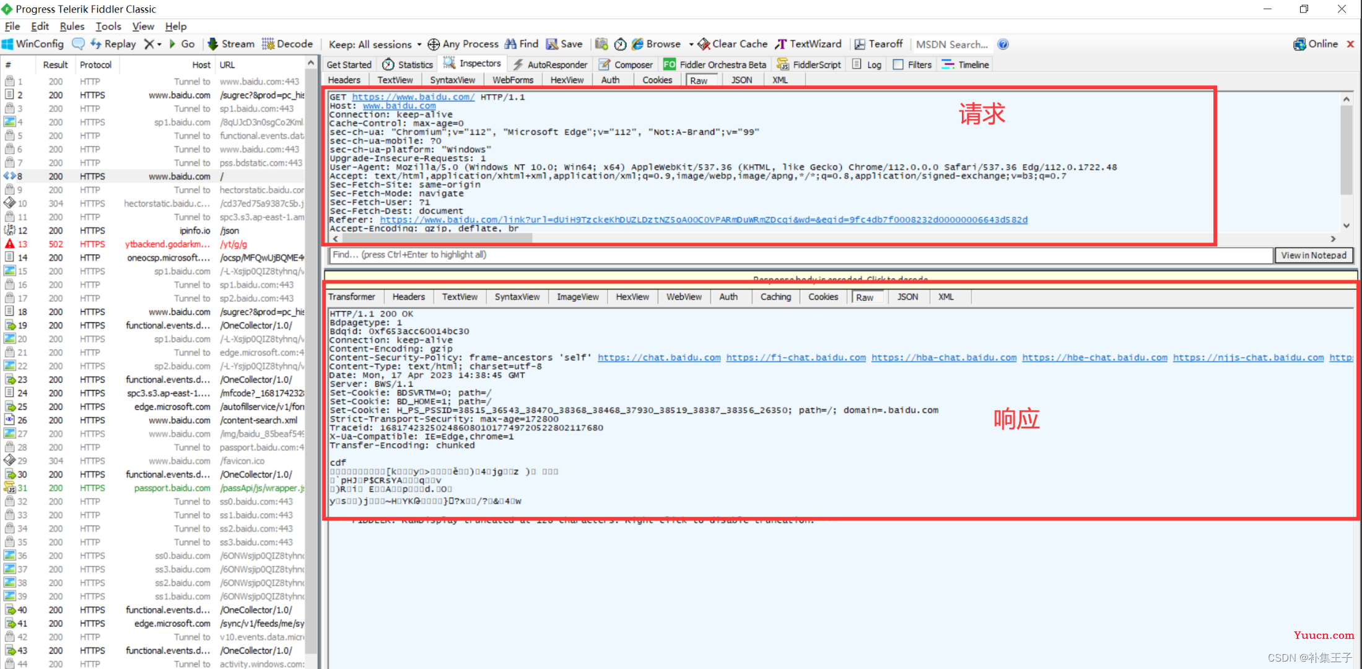Open the FiddlerScript tab
Screen dimensions: 1362x669
(x=809, y=64)
